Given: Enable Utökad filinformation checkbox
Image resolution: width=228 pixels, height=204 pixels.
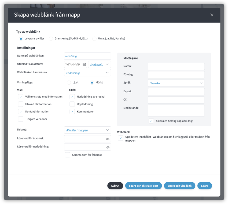Looking at the screenshot, I should (x=21, y=104).
